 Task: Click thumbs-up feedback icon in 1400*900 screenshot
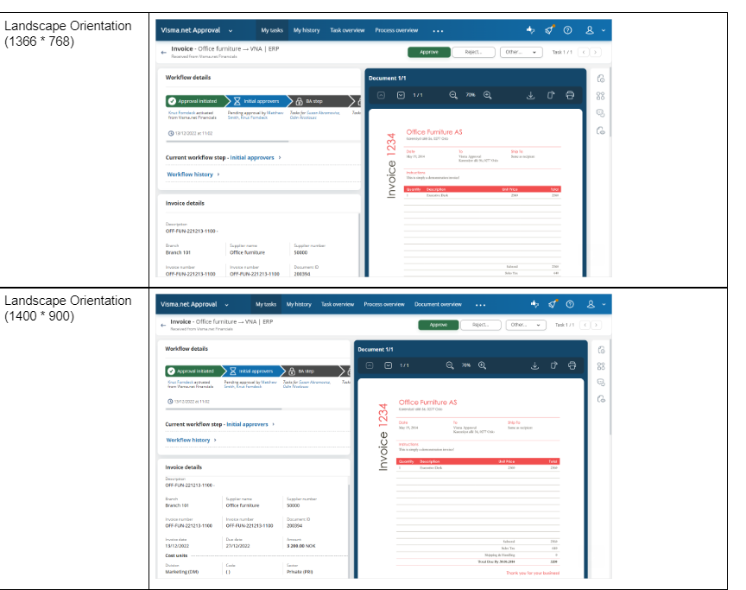coord(534,304)
